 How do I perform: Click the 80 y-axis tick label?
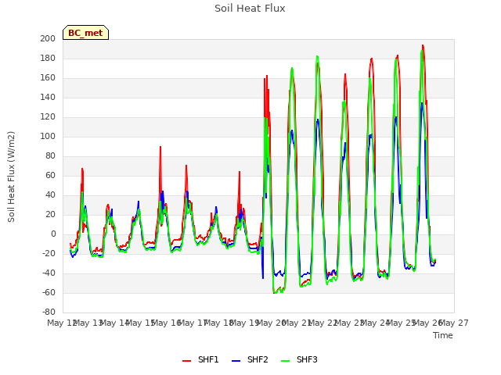[x=50, y=156]
